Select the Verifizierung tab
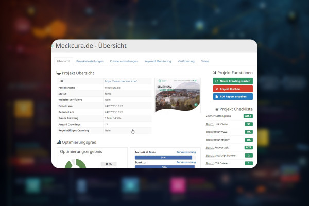Image resolution: width=309 pixels, height=206 pixels. pyautogui.click(x=186, y=61)
